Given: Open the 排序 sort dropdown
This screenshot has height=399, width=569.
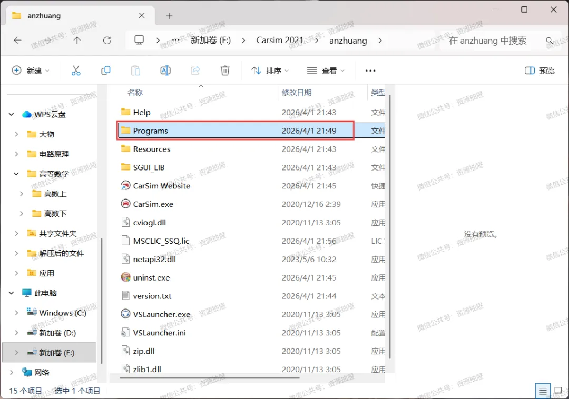Looking at the screenshot, I should pyautogui.click(x=270, y=71).
